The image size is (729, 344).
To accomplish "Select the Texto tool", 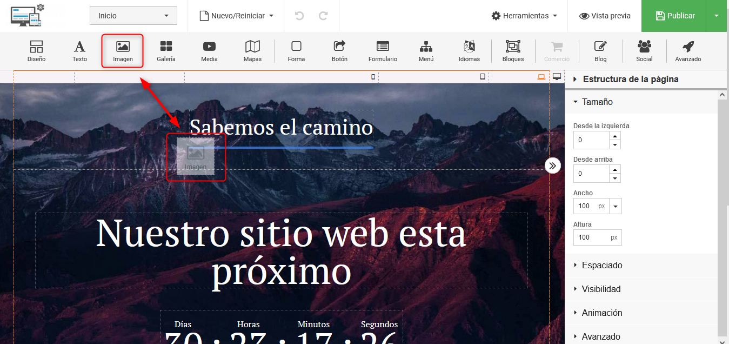I will [79, 51].
